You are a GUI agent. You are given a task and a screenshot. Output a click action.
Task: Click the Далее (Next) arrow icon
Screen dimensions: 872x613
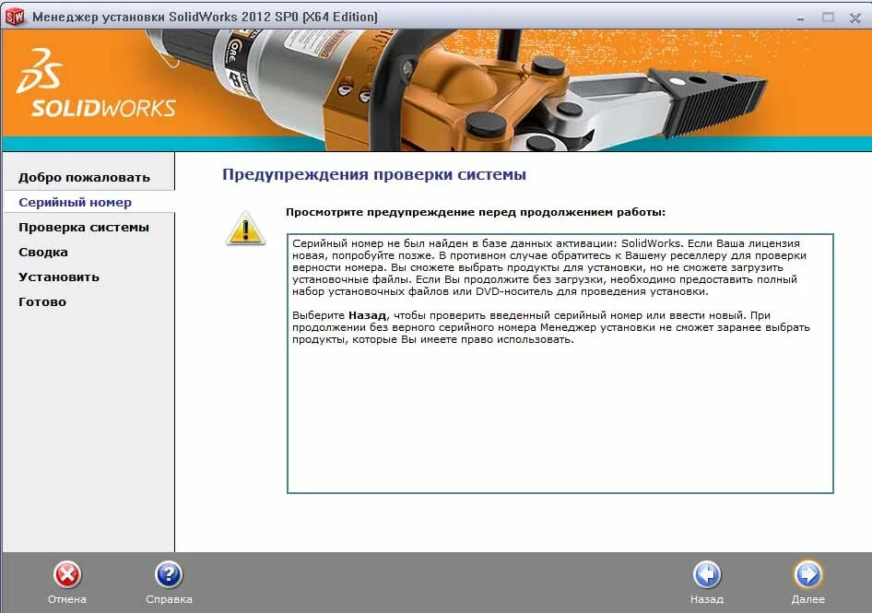807,576
